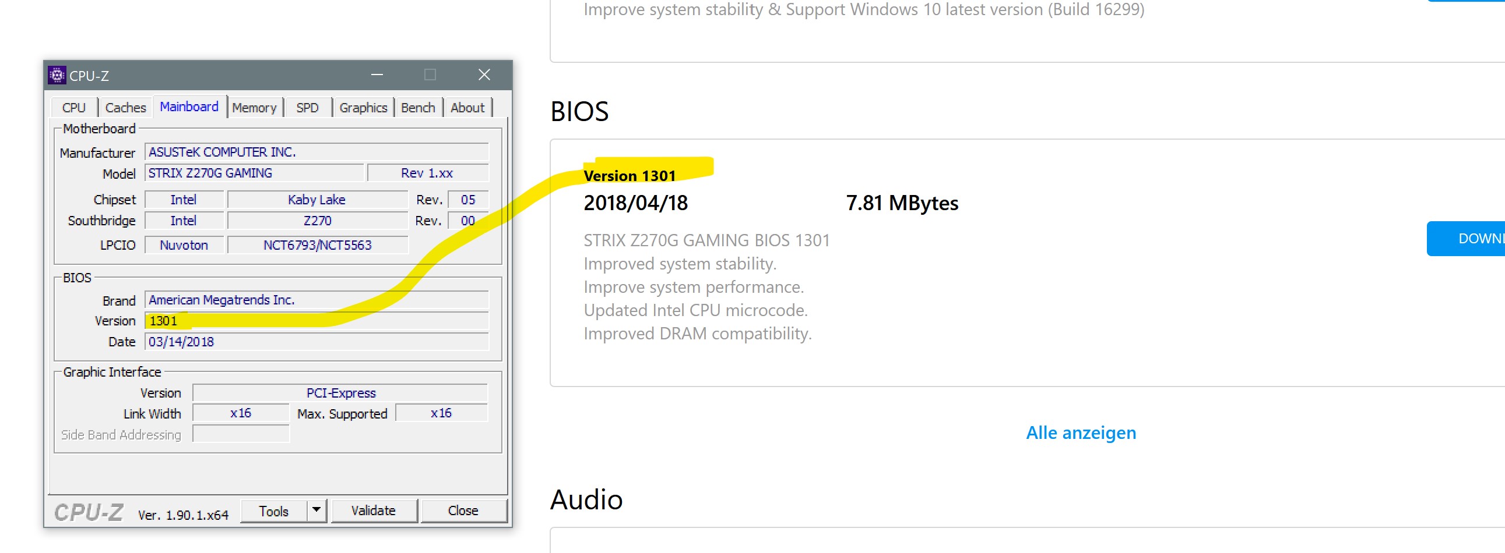1505x553 pixels.
Task: Click the 'BIOS' section heading on webpage
Action: click(x=579, y=111)
